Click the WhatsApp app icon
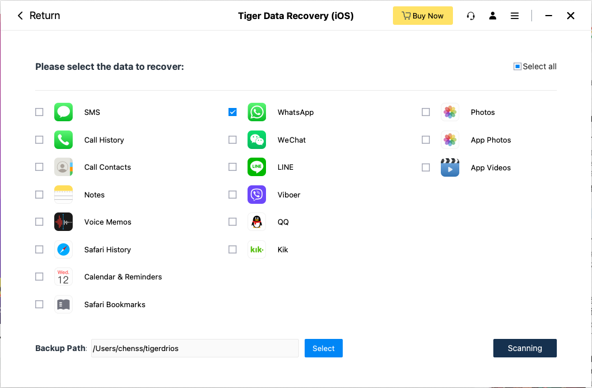Screen dimensions: 592x388 (257, 112)
